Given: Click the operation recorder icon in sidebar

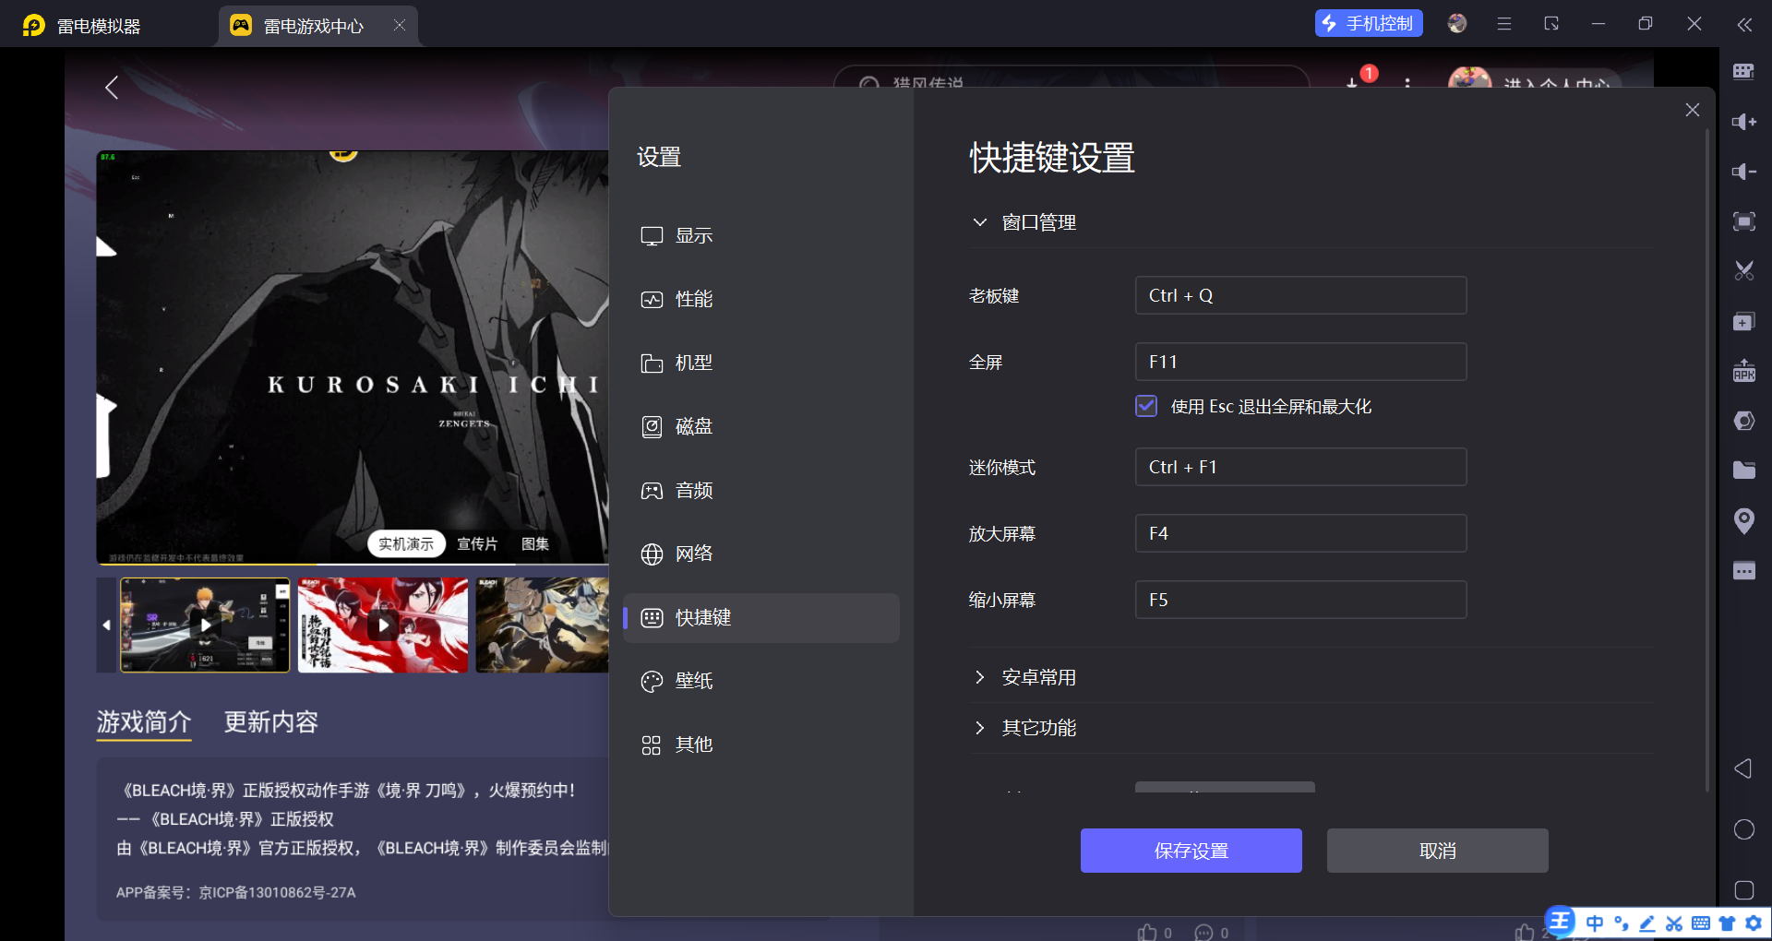Looking at the screenshot, I should (1743, 421).
